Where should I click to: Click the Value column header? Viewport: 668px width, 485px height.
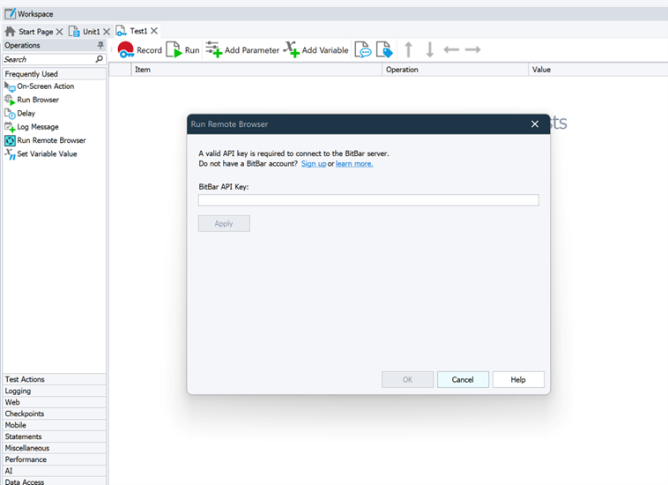[x=598, y=70]
